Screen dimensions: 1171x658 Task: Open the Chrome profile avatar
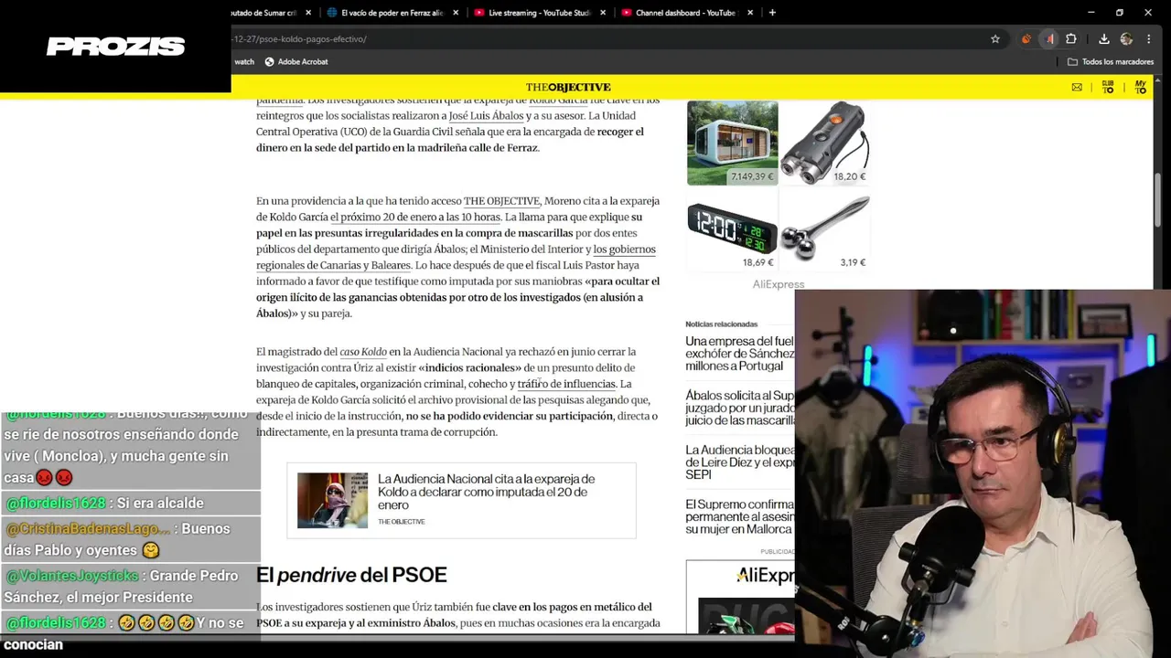(1126, 39)
